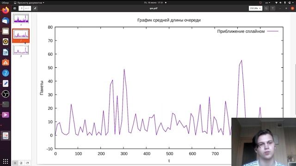This screenshot has height=166, width=296.
Task: Click the document viewer dock icon
Action: [6, 136]
